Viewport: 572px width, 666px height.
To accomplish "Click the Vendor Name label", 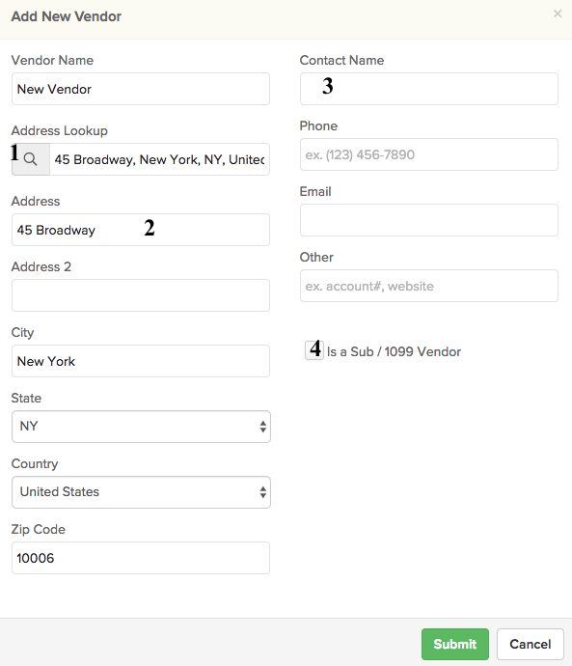I will pos(52,60).
